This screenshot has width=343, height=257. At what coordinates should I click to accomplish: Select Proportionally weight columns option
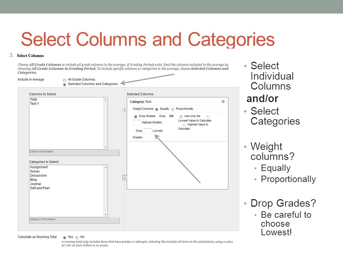[x=173, y=109]
